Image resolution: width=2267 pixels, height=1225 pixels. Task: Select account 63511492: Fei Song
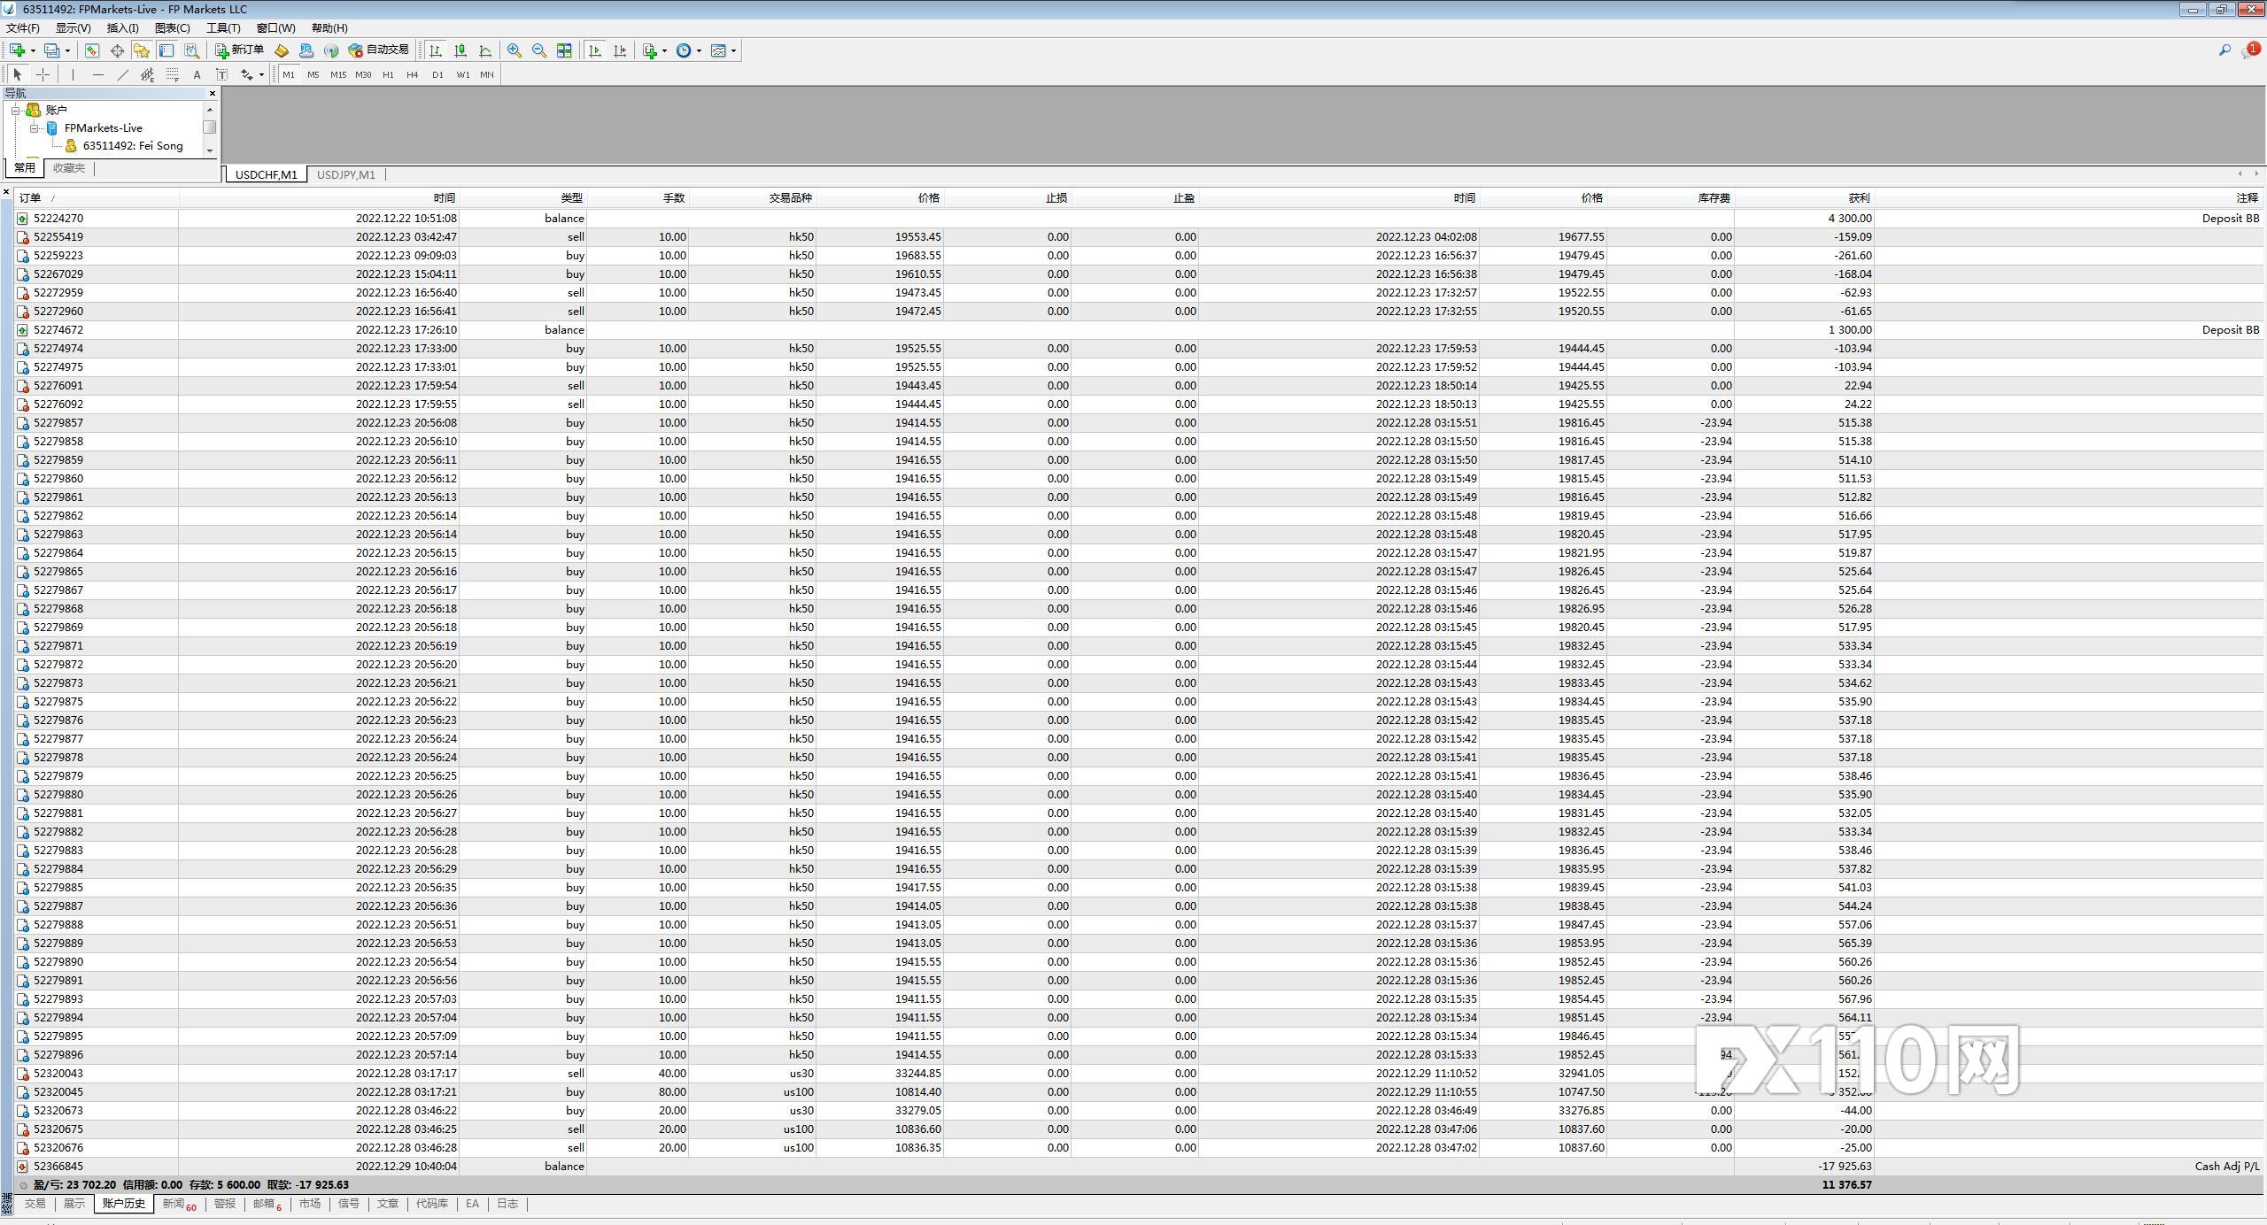tap(133, 146)
